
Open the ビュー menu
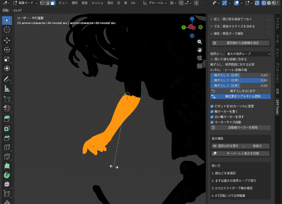pyautogui.click(x=63, y=3)
